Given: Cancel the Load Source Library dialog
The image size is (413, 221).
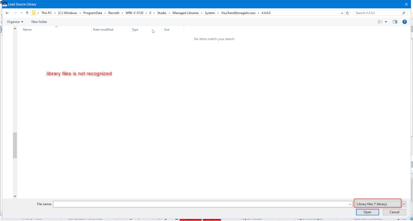Looking at the screenshot, I should point(394,212).
